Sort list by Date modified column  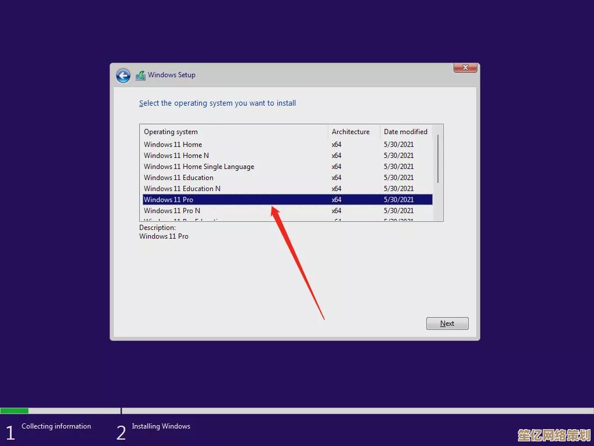pos(405,131)
